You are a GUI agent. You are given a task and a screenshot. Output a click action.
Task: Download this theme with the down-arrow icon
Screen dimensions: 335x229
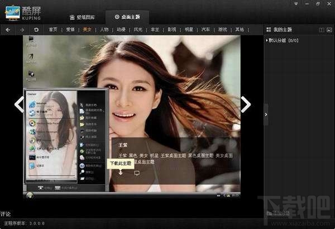point(121,173)
